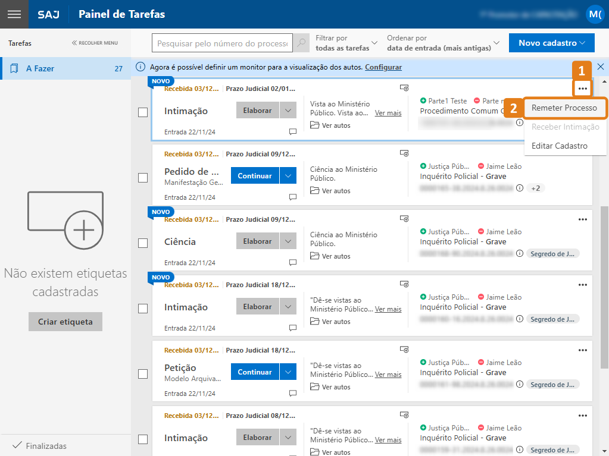Open the hamburger main menu
The height and width of the screenshot is (456, 609).
click(x=14, y=14)
